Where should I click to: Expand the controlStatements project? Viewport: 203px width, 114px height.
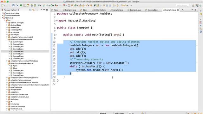point(3,16)
